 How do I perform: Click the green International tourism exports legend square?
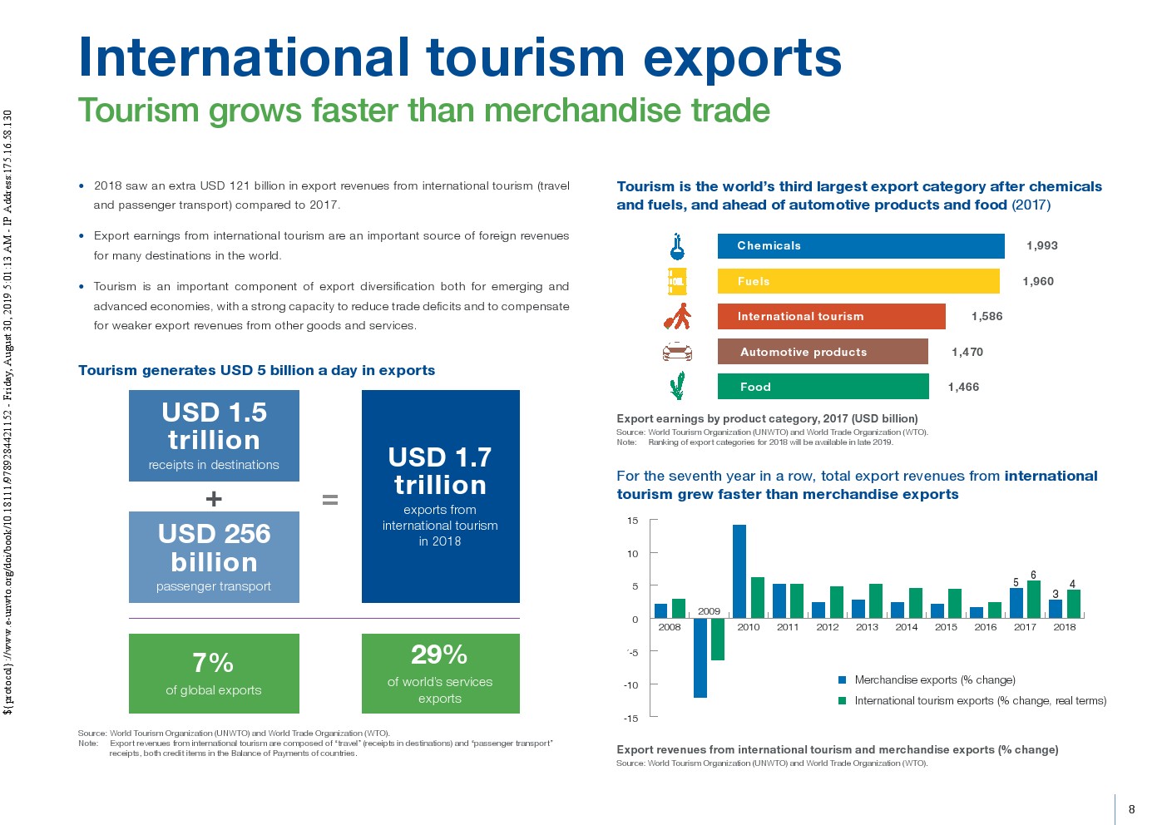click(842, 701)
